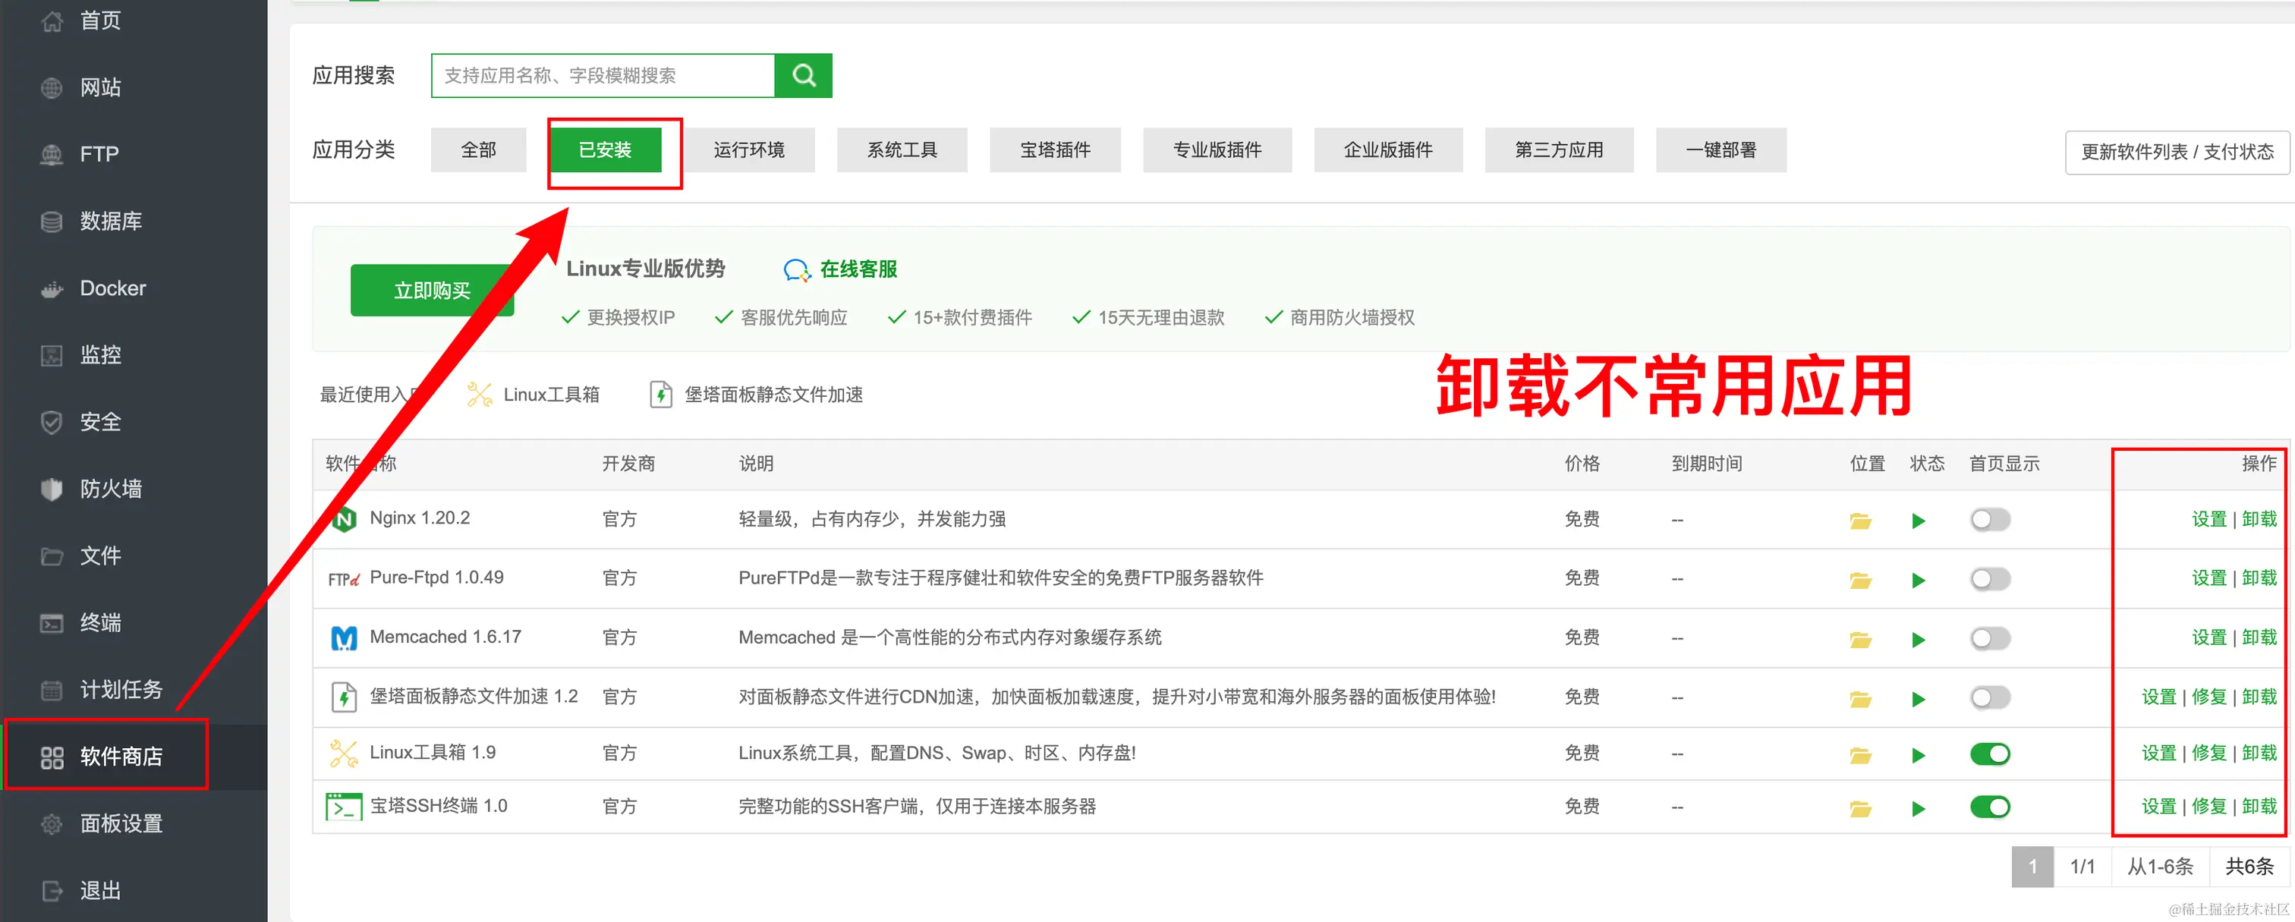Click the 终端 (Terminal) sidebar icon
This screenshot has height=922, width=2295.
click(x=51, y=623)
